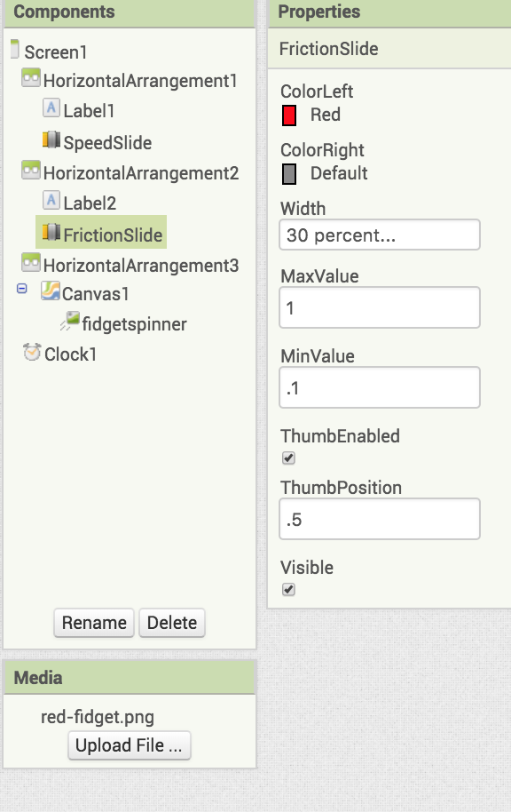Click the FrictionSlide slider icon
This screenshot has height=812, width=511.
(51, 232)
